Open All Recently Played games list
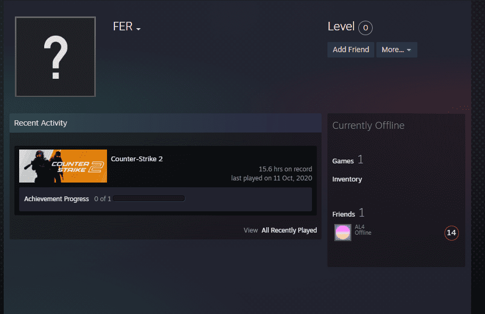 [289, 230]
